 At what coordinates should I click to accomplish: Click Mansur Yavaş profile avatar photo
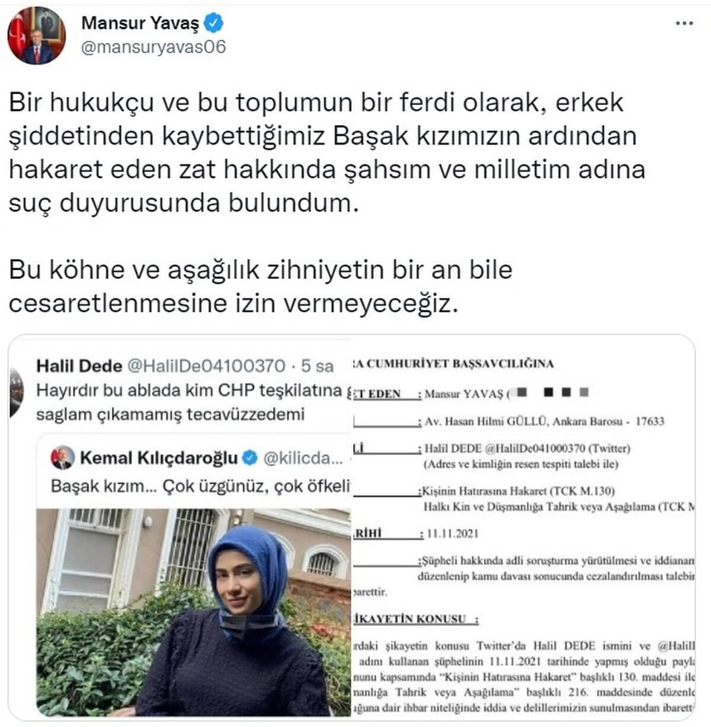pyautogui.click(x=36, y=36)
